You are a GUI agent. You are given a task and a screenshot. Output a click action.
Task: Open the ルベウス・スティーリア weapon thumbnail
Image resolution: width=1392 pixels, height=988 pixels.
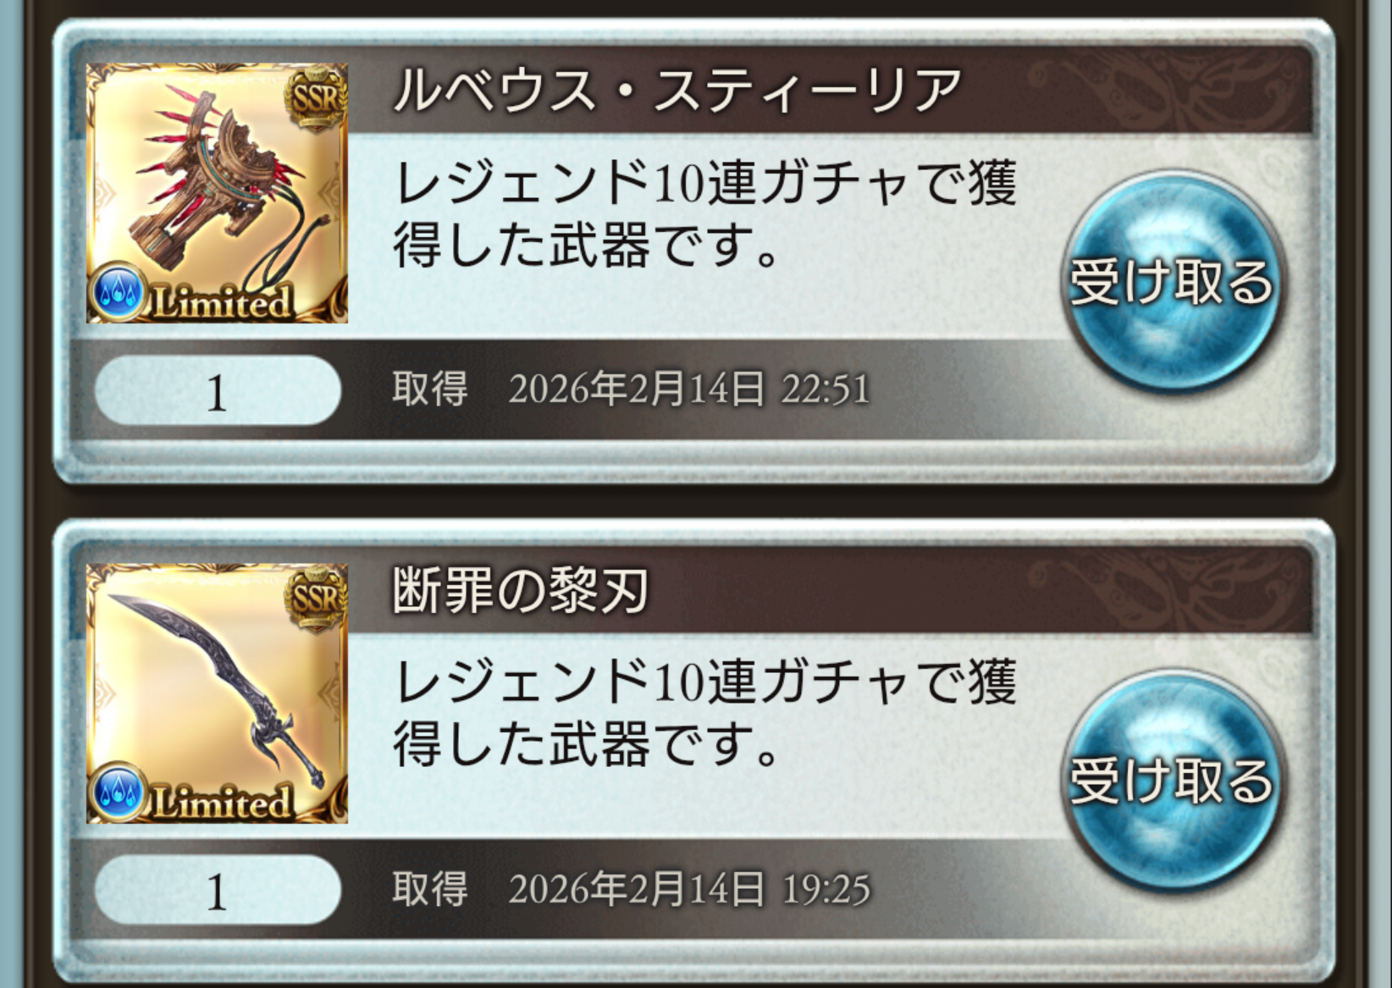pos(217,193)
